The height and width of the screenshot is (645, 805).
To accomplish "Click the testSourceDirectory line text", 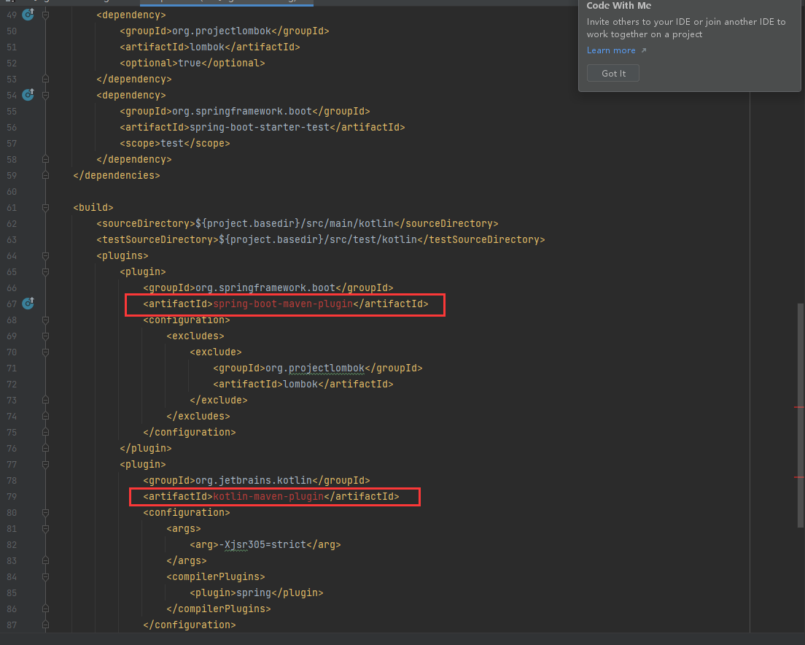I will [x=321, y=240].
